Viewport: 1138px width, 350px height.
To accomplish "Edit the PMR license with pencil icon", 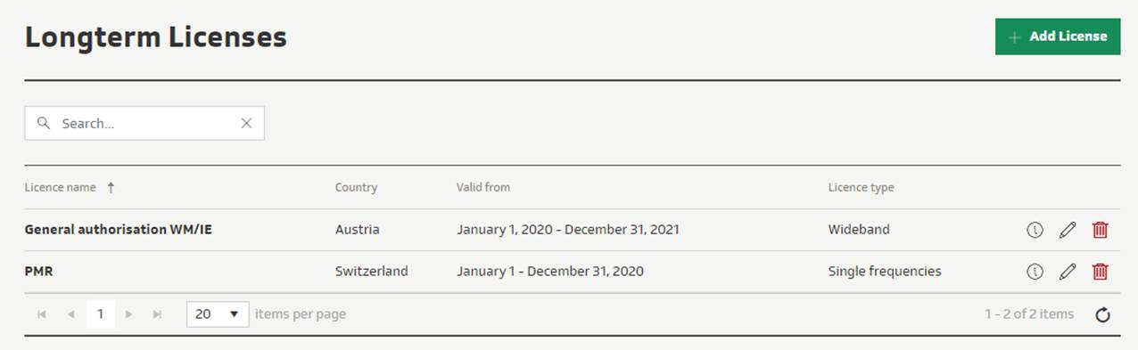I will (x=1068, y=272).
